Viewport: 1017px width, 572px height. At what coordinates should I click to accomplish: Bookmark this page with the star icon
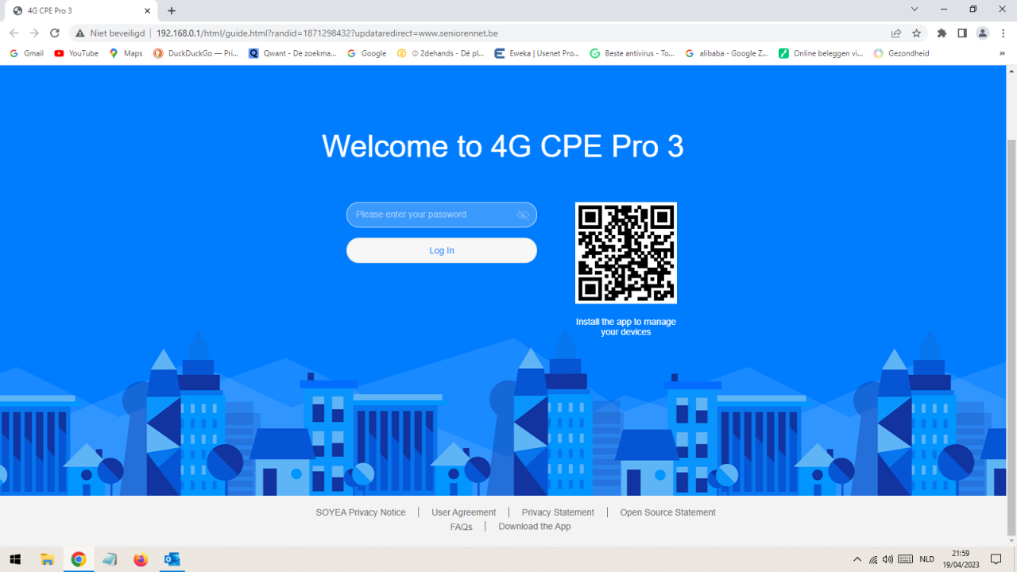916,33
